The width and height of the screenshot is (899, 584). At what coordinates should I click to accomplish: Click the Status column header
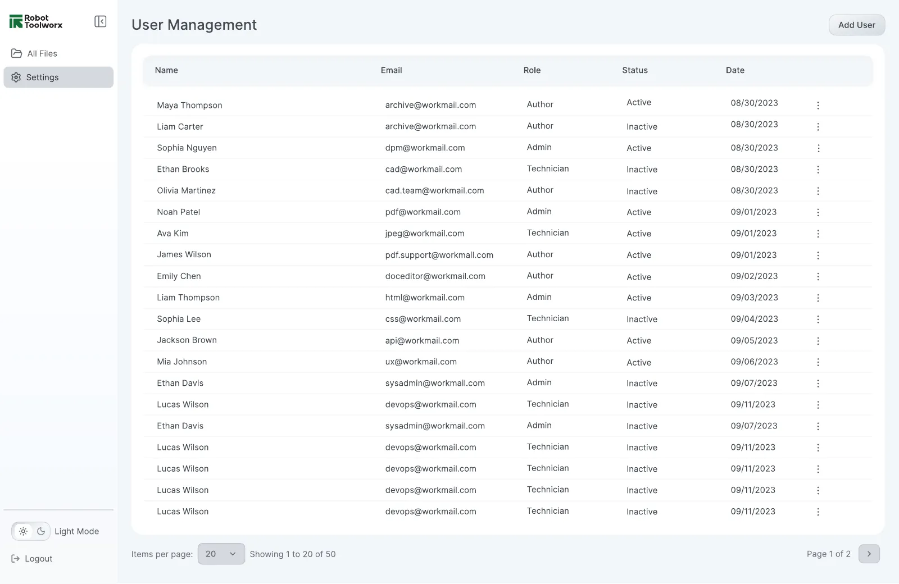(x=635, y=70)
